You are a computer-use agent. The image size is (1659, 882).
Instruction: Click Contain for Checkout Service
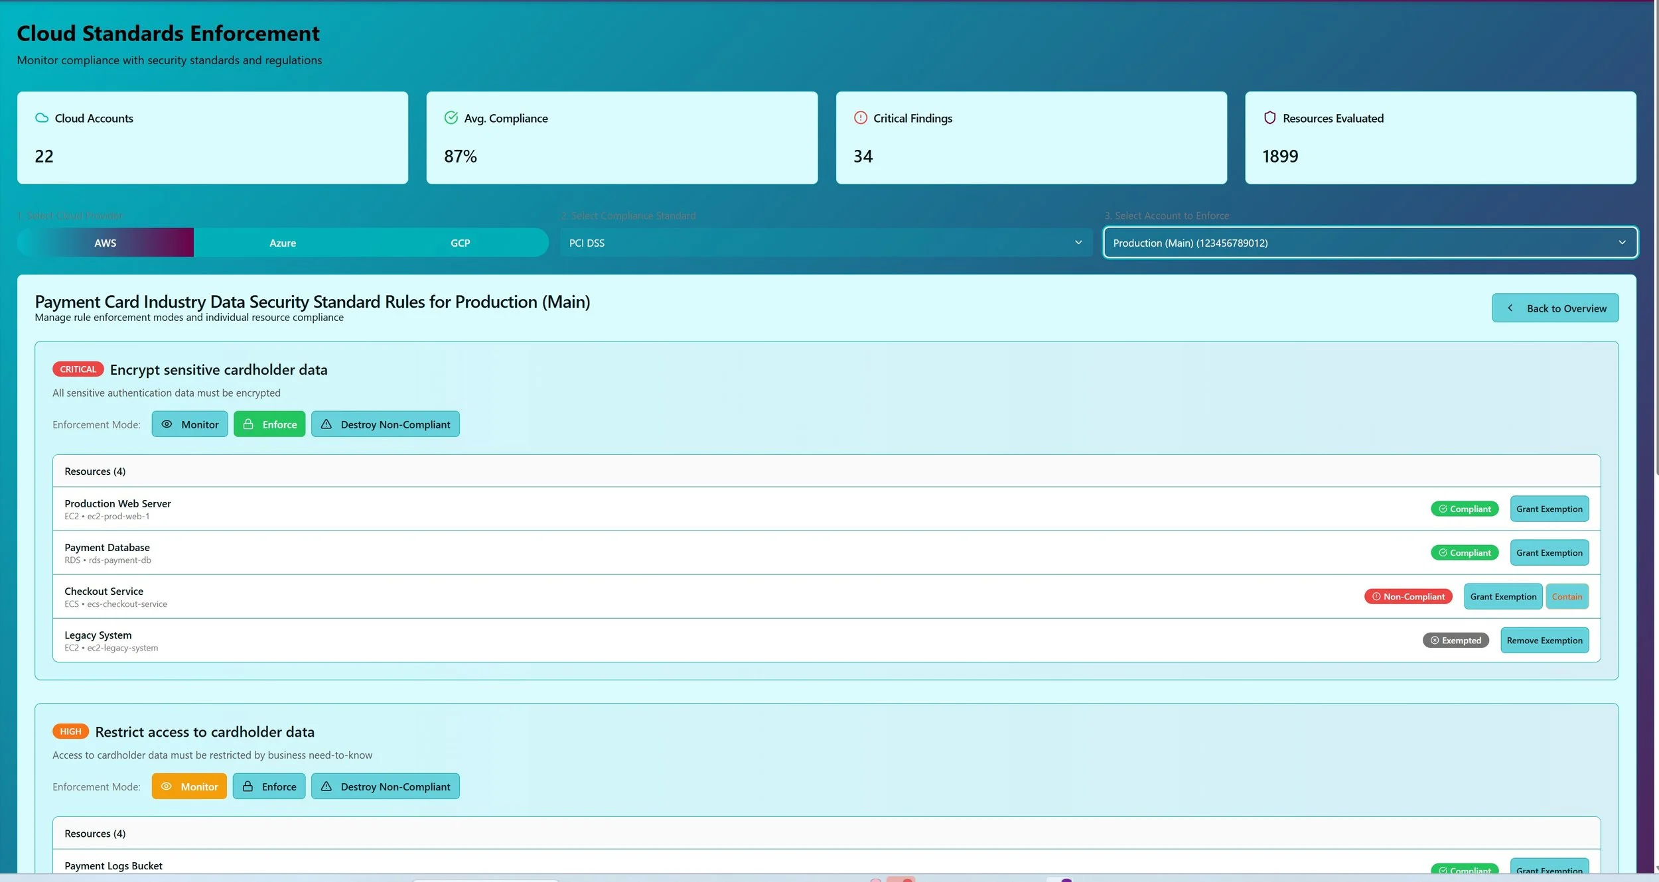pyautogui.click(x=1567, y=597)
